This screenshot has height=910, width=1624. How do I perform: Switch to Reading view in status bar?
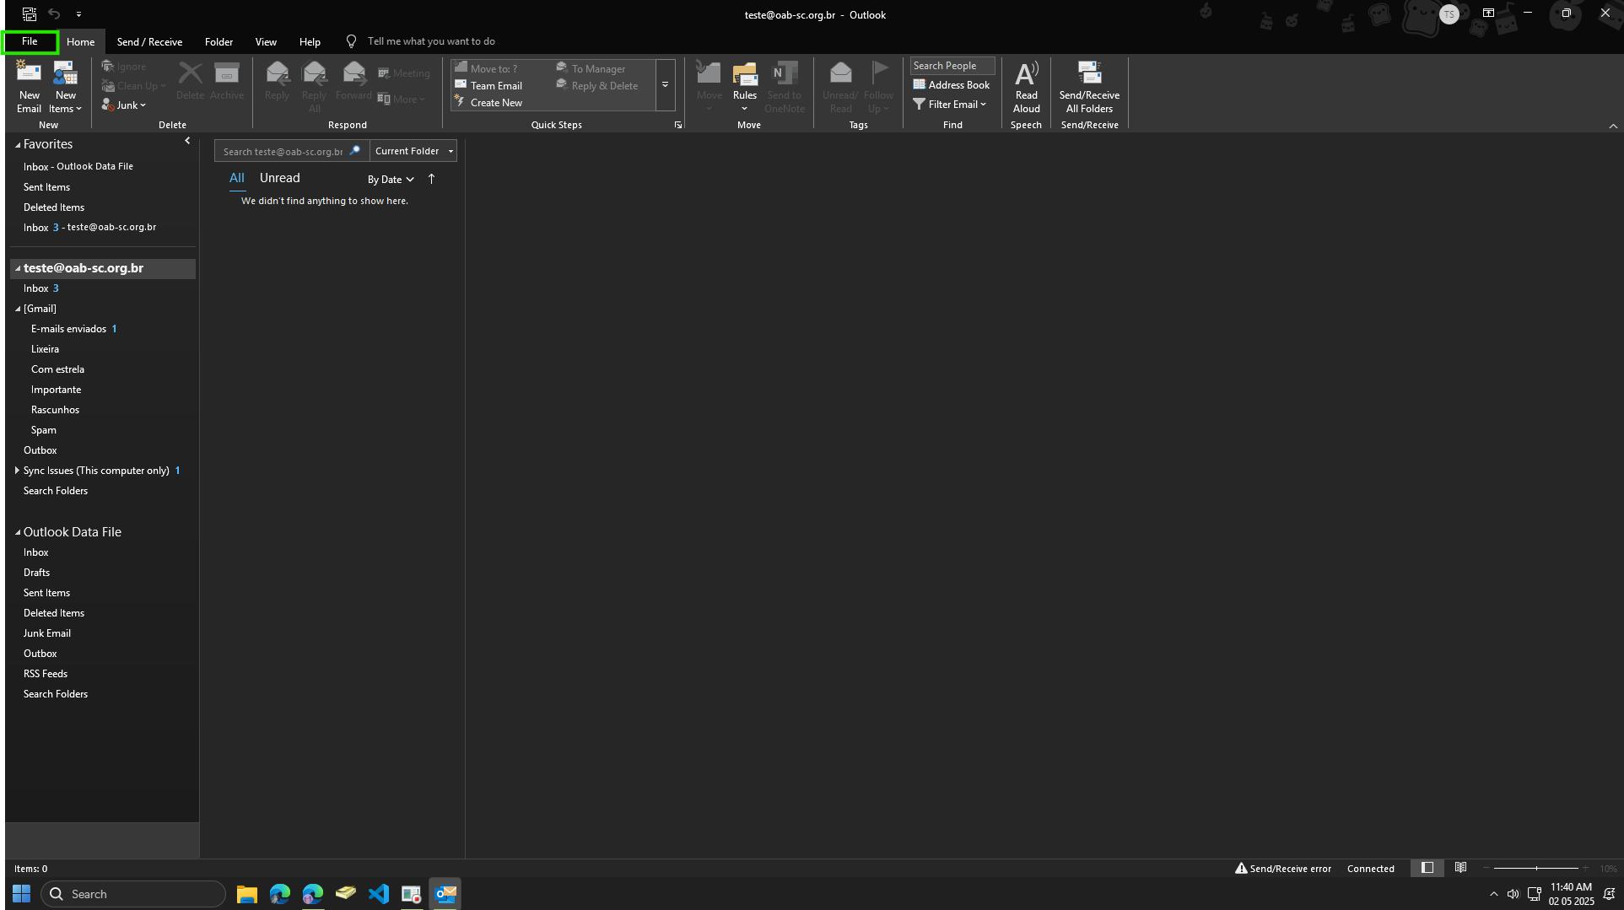coord(1460,868)
